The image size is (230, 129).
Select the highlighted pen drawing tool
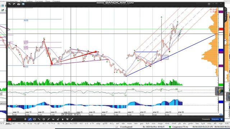coord(30,119)
